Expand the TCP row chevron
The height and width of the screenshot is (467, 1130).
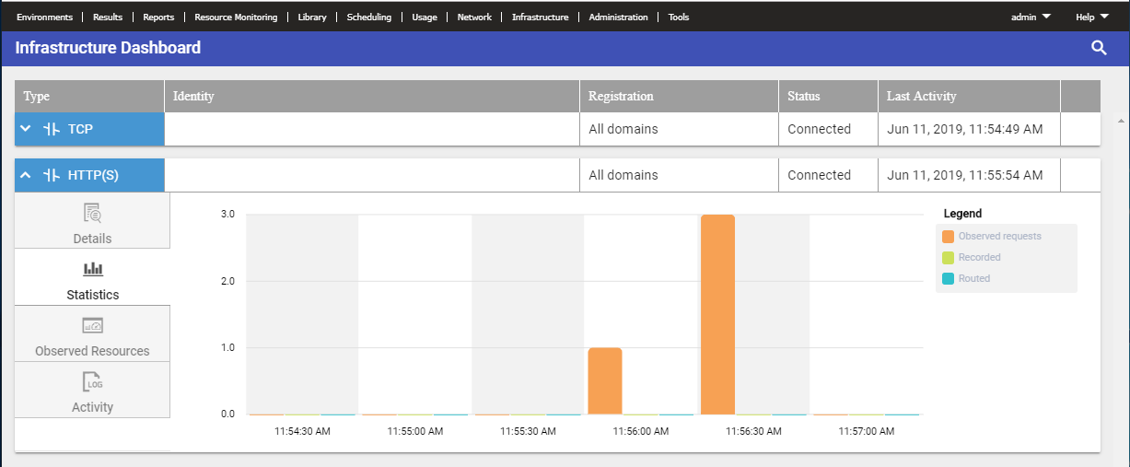click(26, 129)
